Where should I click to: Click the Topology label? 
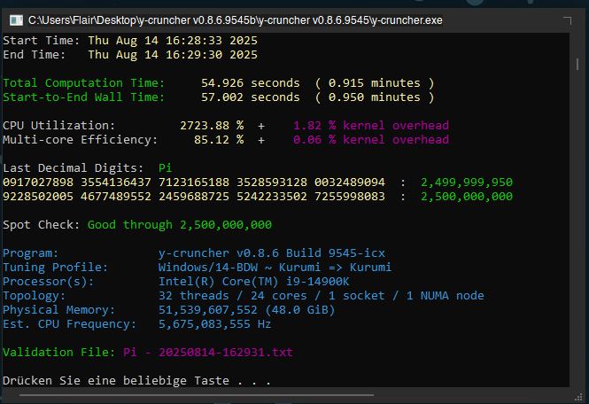35,296
